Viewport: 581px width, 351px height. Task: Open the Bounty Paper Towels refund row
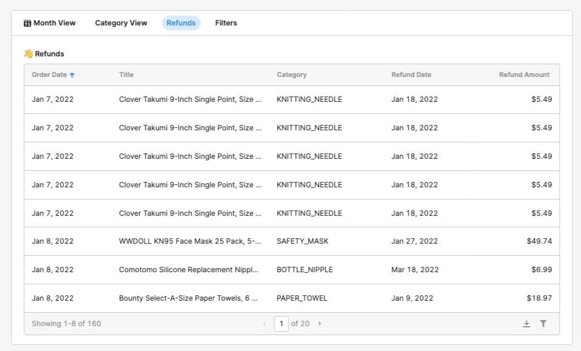[x=291, y=298]
